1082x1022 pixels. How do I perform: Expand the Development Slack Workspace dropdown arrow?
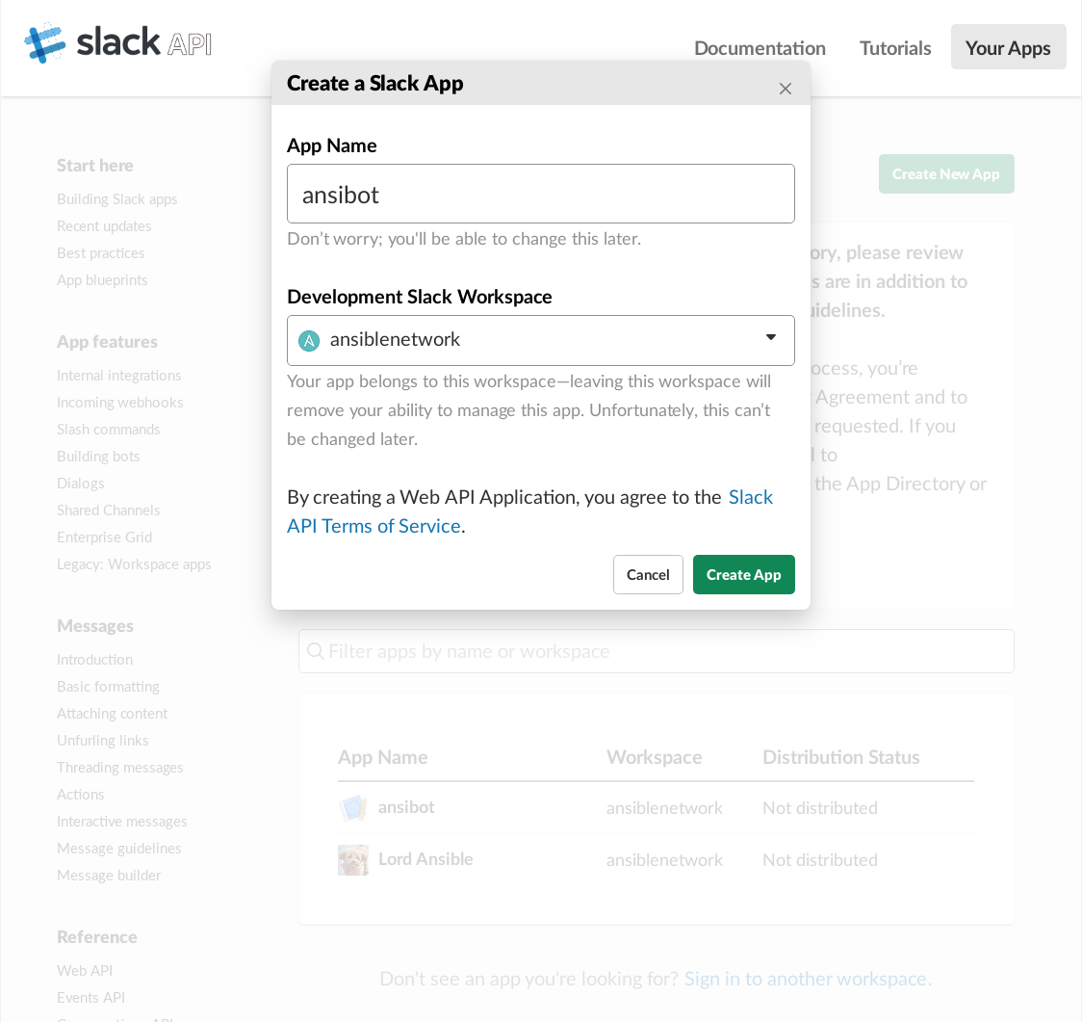point(770,338)
